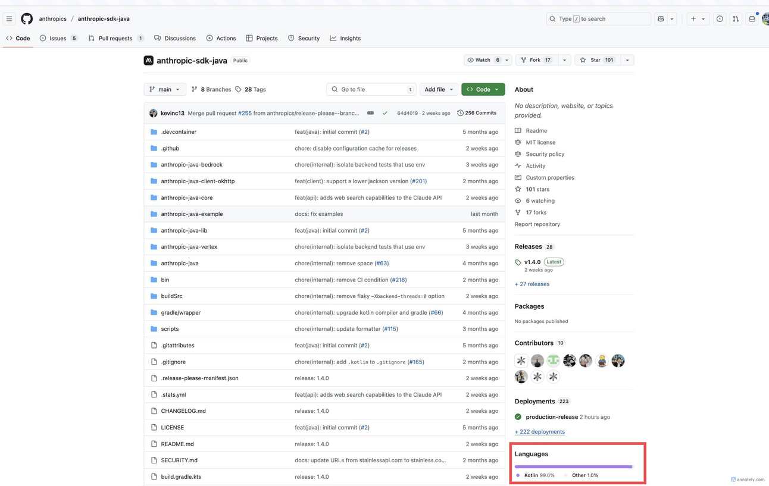The image size is (769, 486).
Task: Click the anthropics owner breadcrumb
Action: (x=53, y=19)
